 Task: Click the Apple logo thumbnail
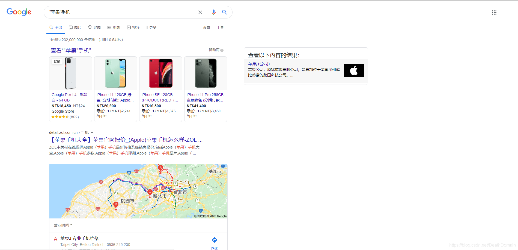click(x=354, y=70)
